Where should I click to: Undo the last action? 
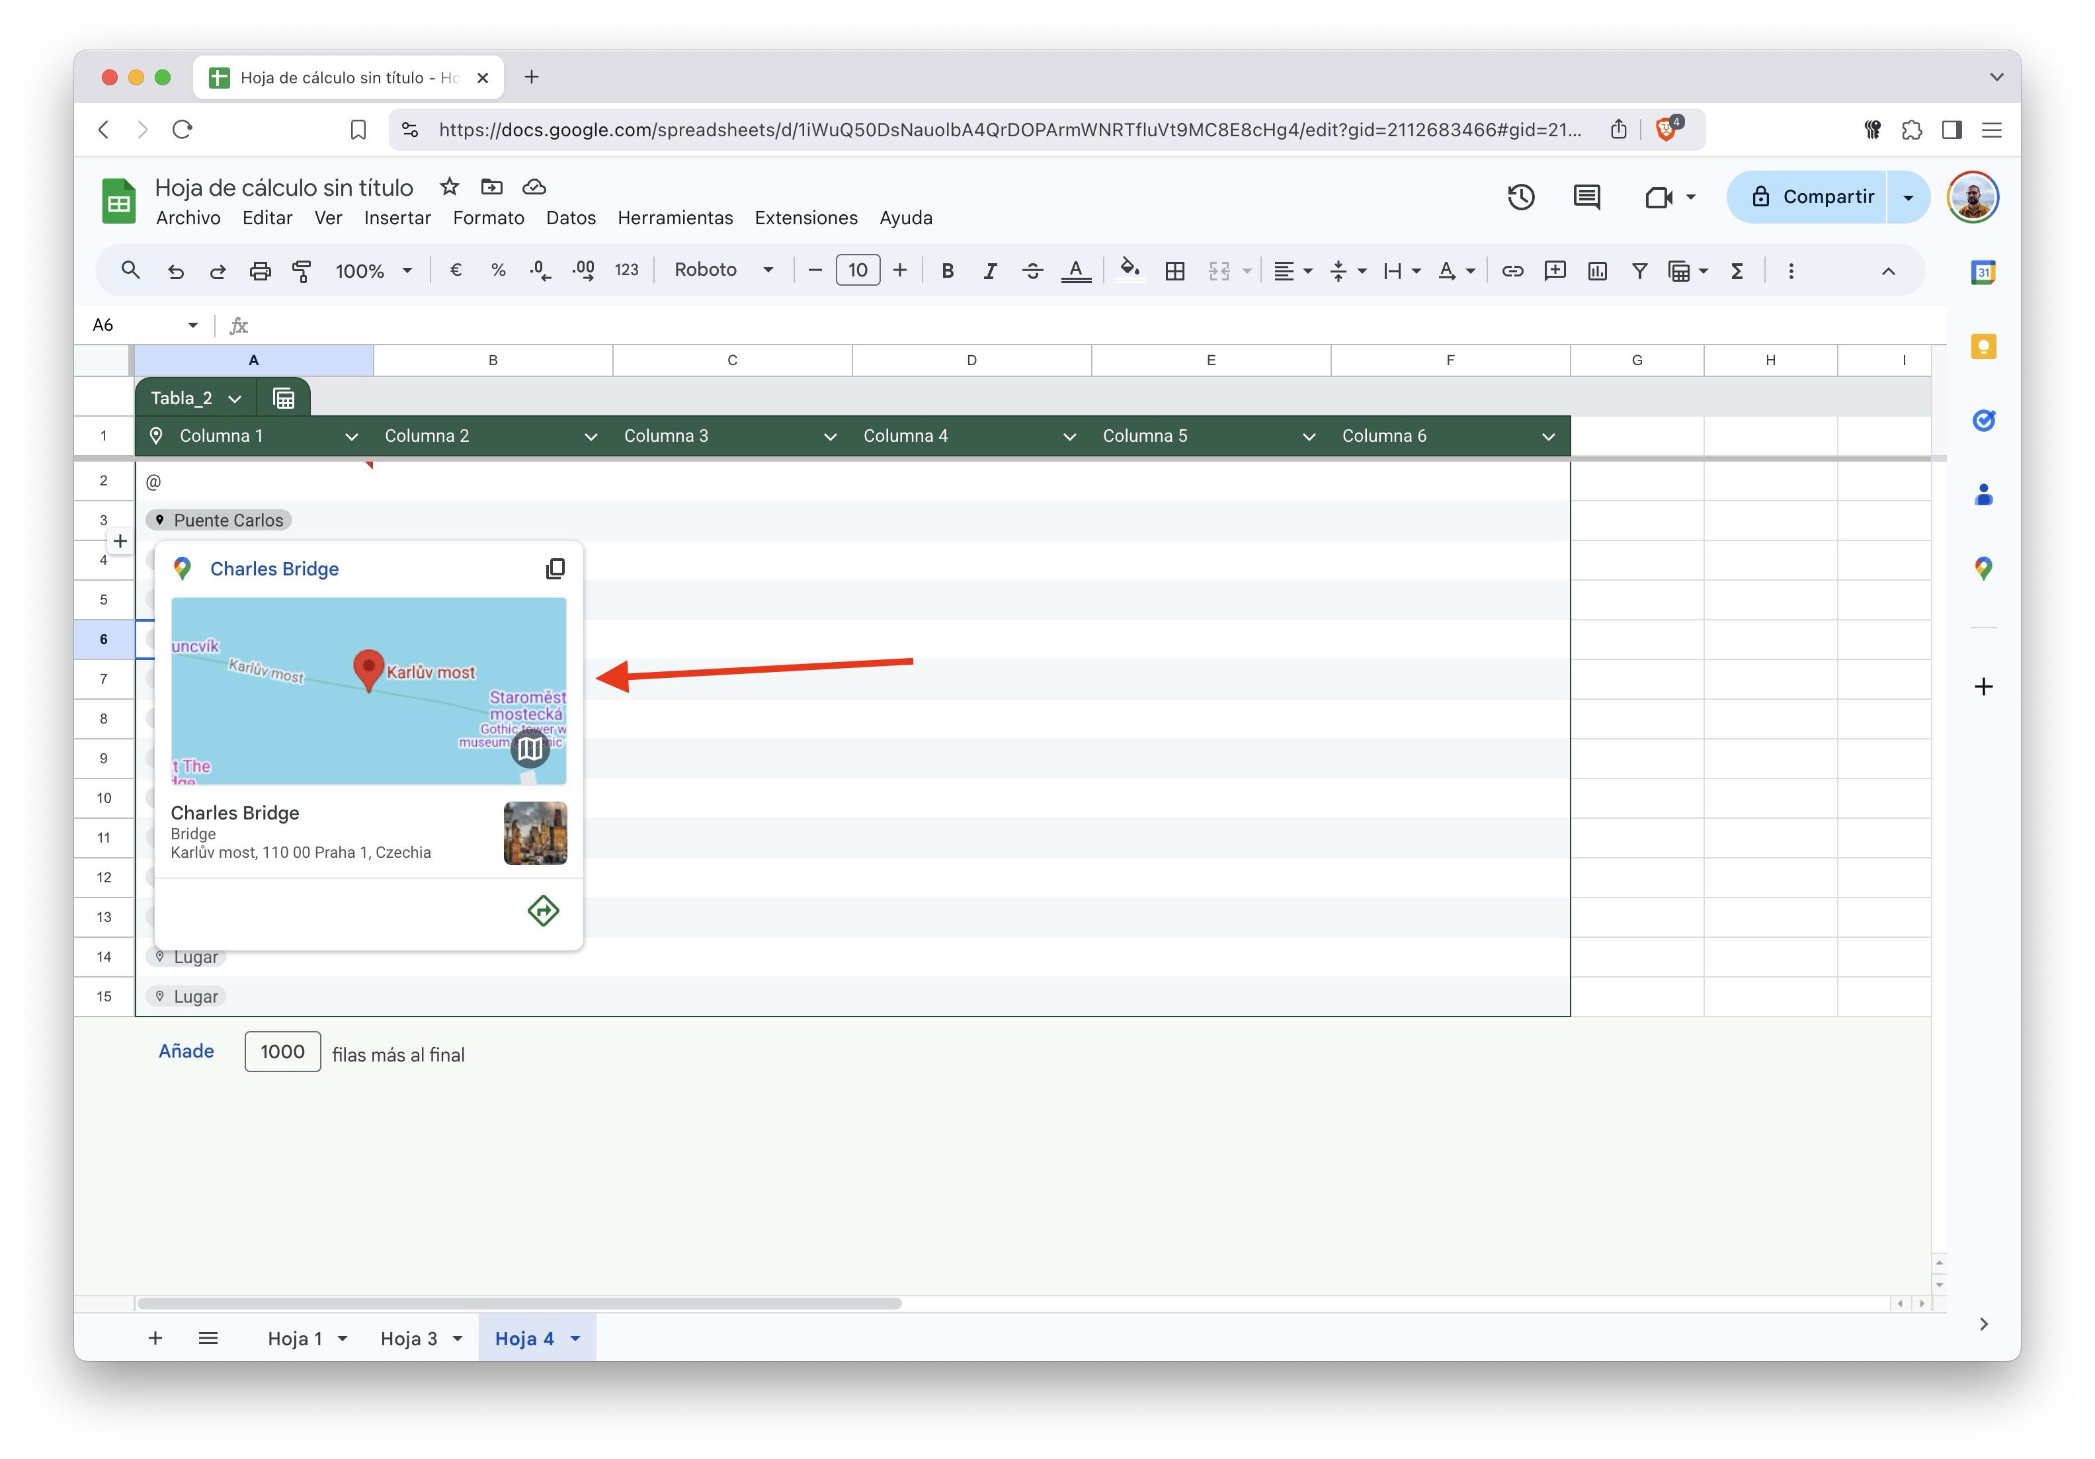click(x=175, y=271)
